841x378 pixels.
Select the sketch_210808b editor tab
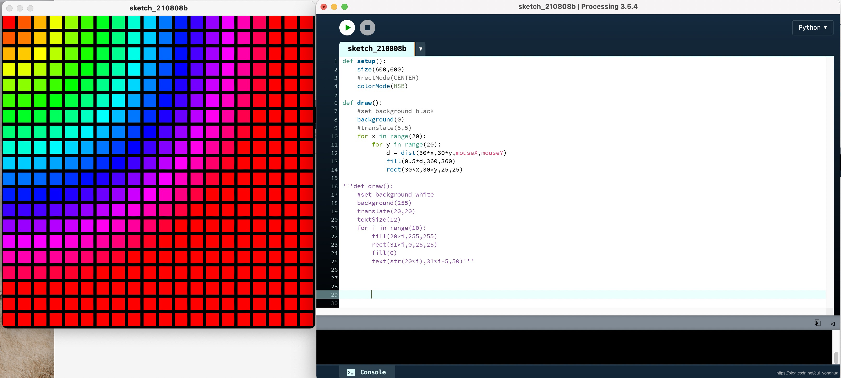tap(377, 48)
